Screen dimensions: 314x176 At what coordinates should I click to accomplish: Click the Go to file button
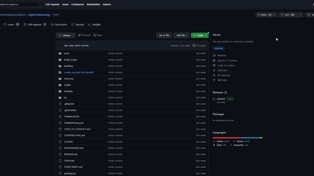164,35
